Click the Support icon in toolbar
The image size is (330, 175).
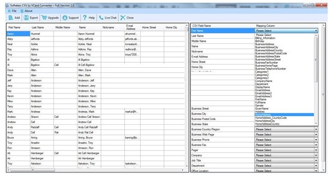coord(65,17)
